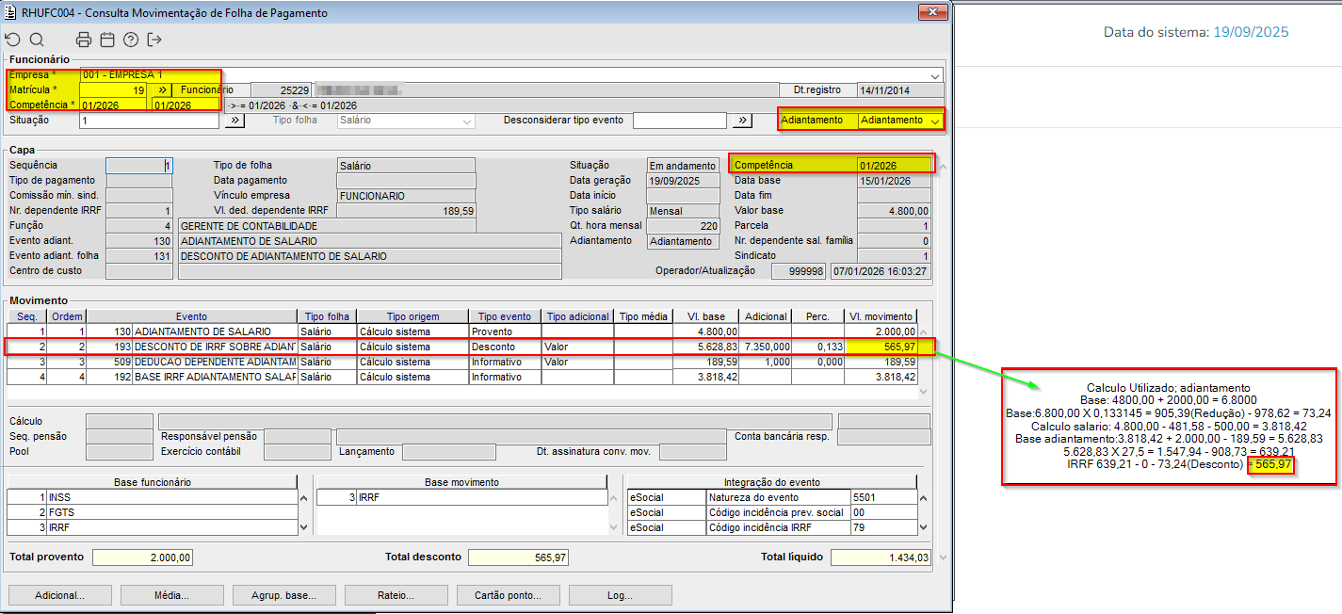Open the calendar toolbar icon
This screenshot has width=1342, height=614.
[107, 40]
